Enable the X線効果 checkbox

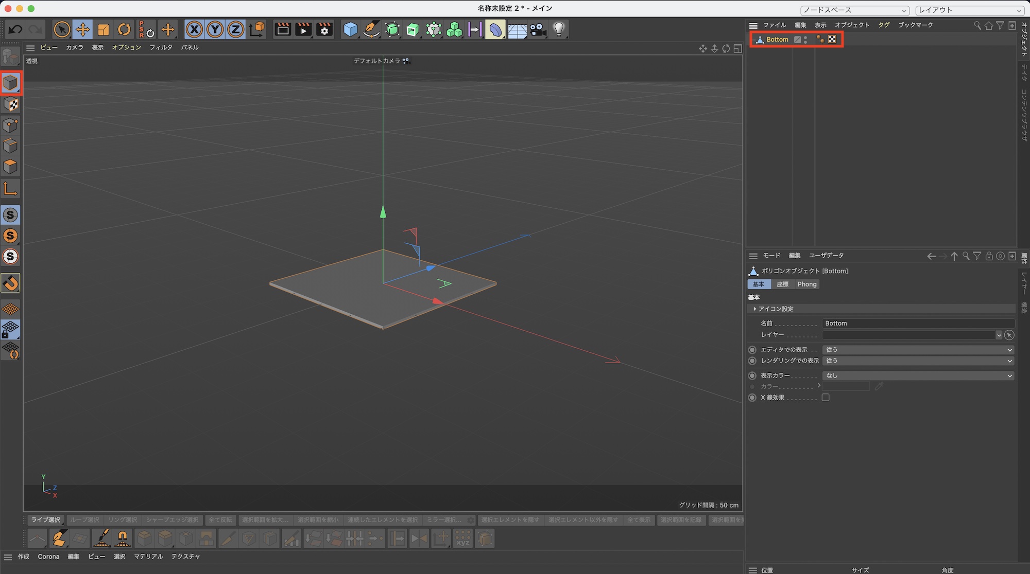pos(826,398)
